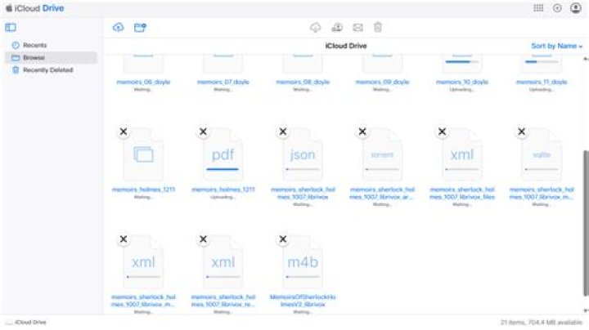Screen dimensions: 589x330
Task: Cancel upload of the json file
Action: (283, 132)
